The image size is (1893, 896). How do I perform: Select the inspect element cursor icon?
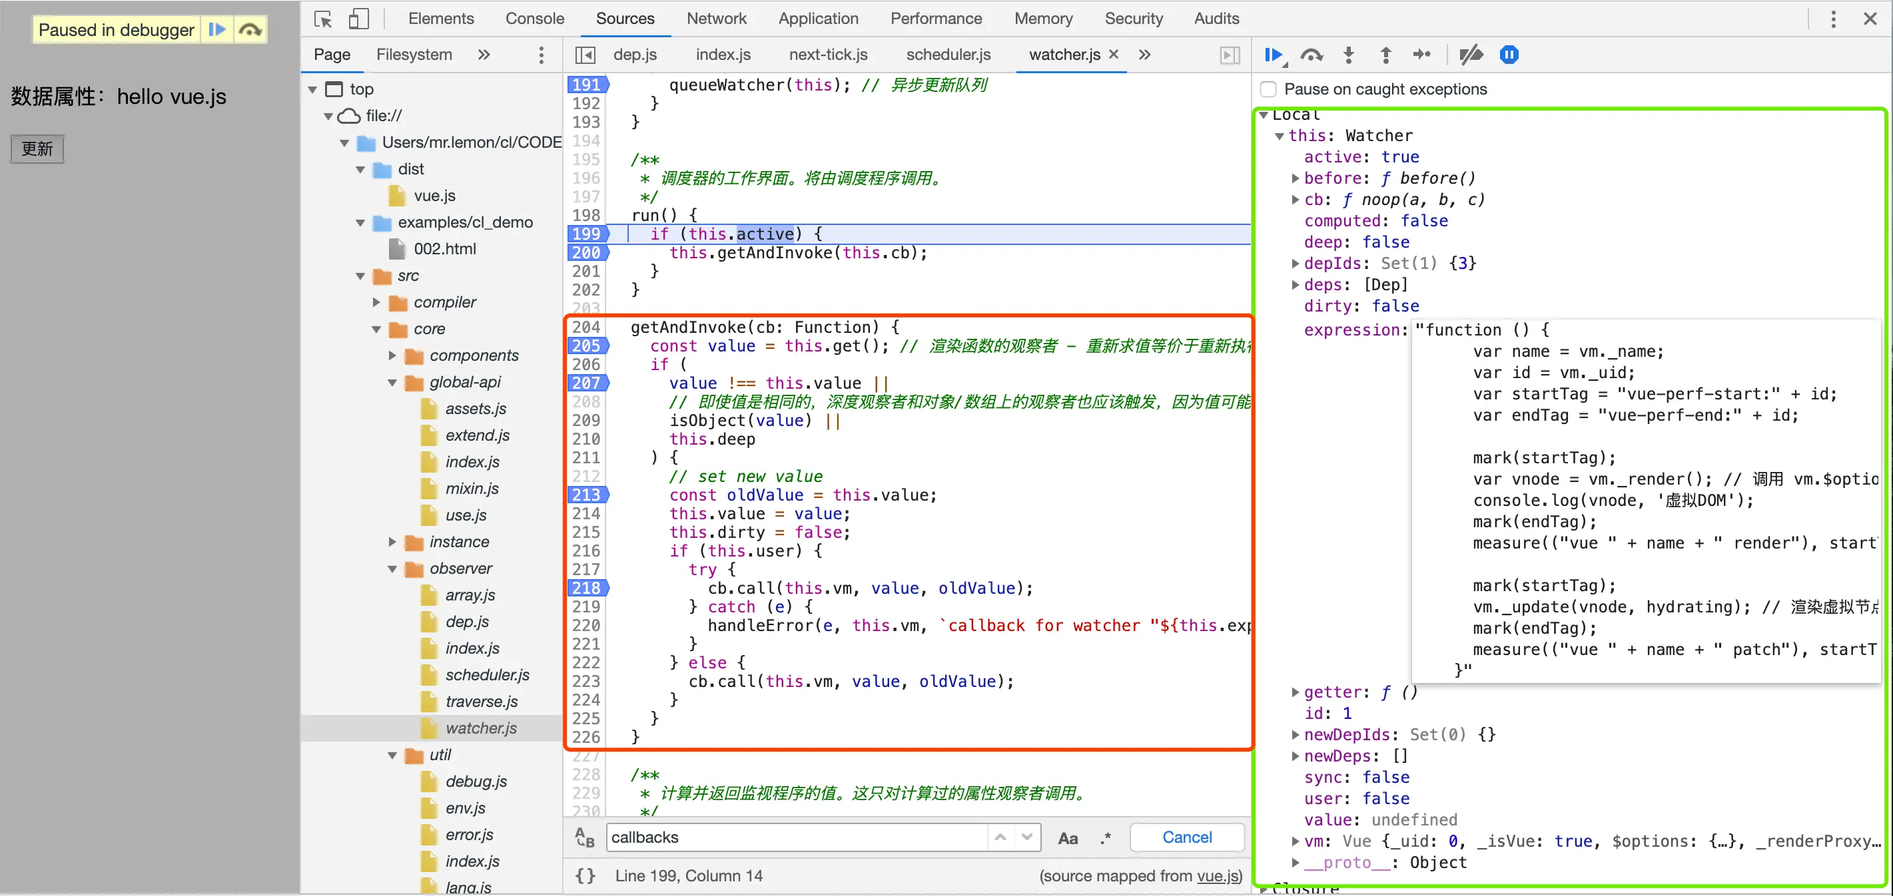point(322,19)
